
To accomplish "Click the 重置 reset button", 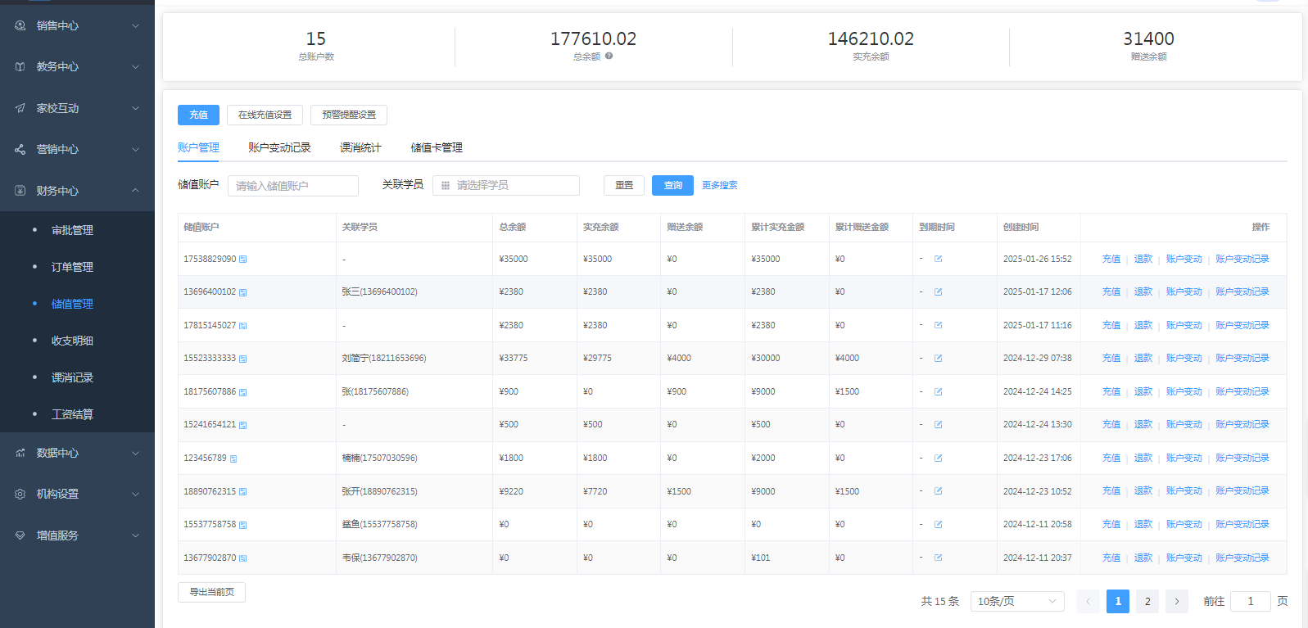I will (624, 185).
